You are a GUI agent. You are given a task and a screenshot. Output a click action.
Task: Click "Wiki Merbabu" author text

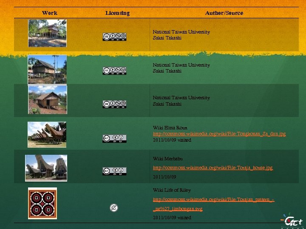pyautogui.click(x=168, y=159)
